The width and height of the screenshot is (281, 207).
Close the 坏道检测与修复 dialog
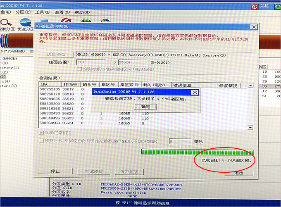pyautogui.click(x=254, y=27)
